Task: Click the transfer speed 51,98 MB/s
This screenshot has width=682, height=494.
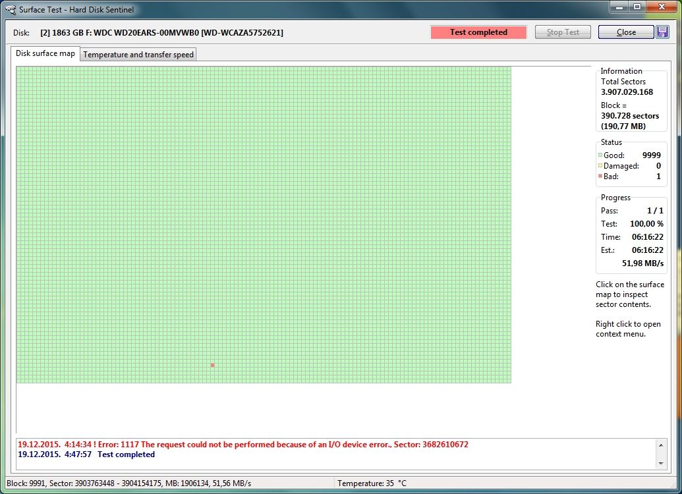Action: [643, 263]
